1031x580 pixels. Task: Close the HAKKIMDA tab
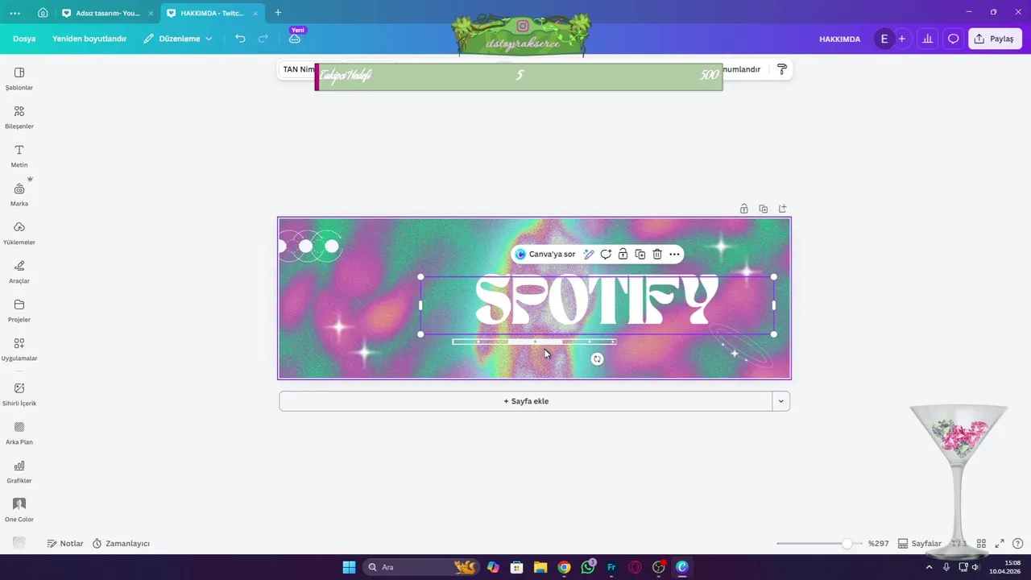(255, 13)
